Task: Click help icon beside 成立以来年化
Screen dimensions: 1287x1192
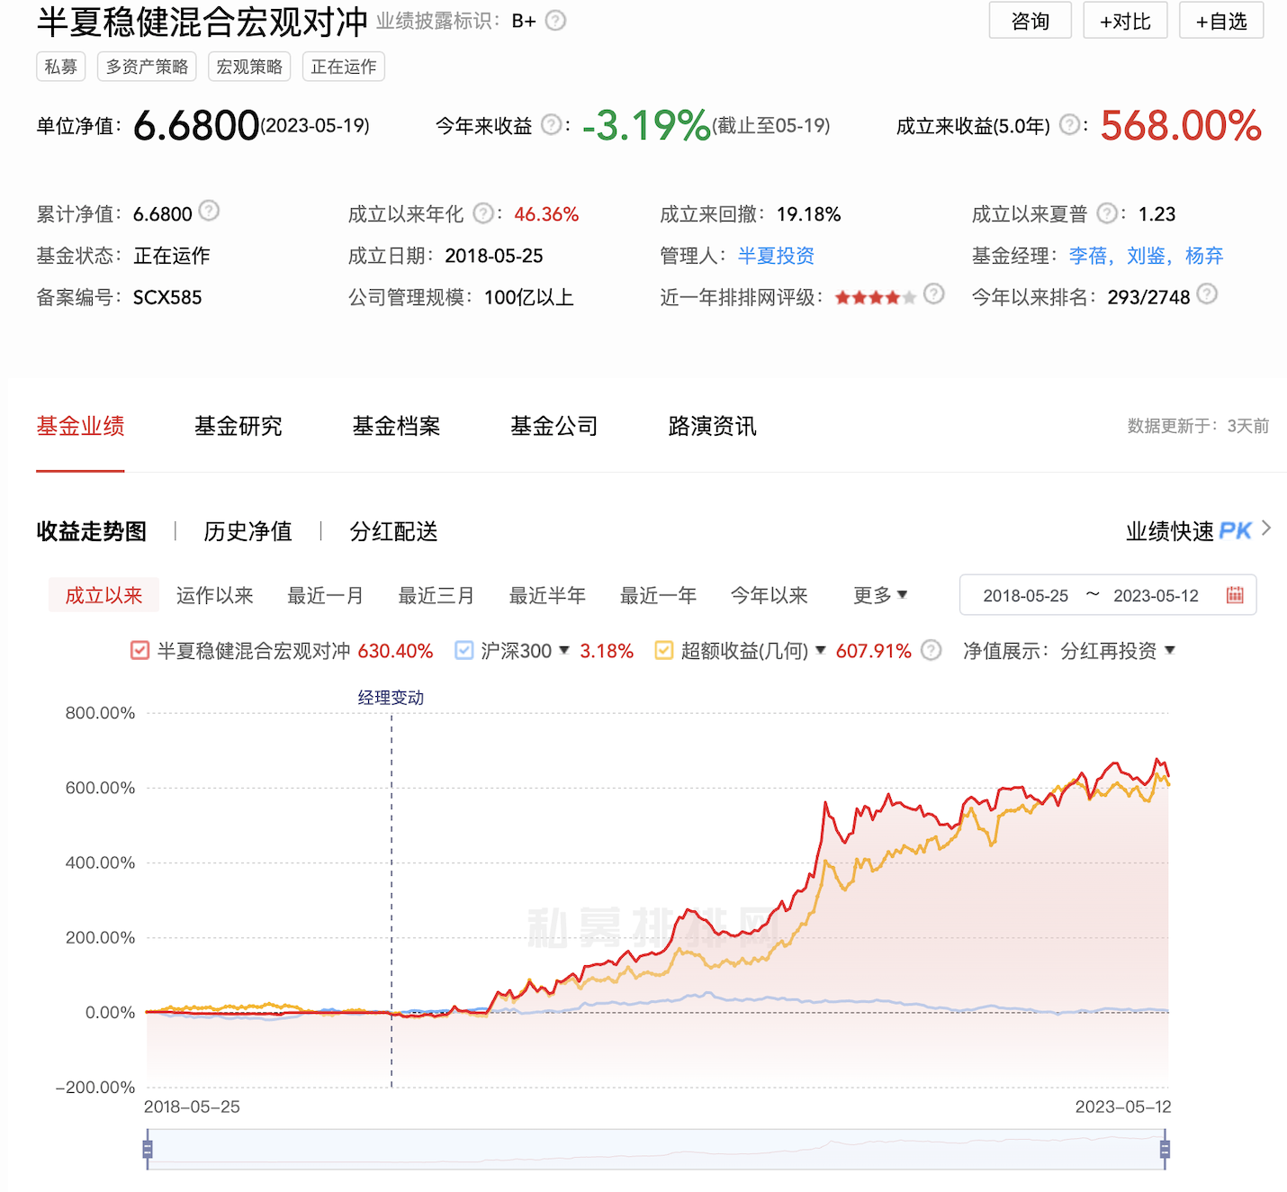Action: pos(483,213)
